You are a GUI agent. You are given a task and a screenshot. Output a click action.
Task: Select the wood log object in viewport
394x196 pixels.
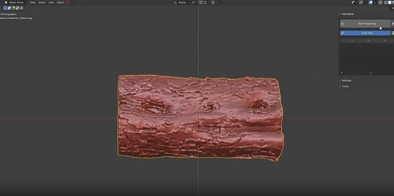[x=199, y=118]
